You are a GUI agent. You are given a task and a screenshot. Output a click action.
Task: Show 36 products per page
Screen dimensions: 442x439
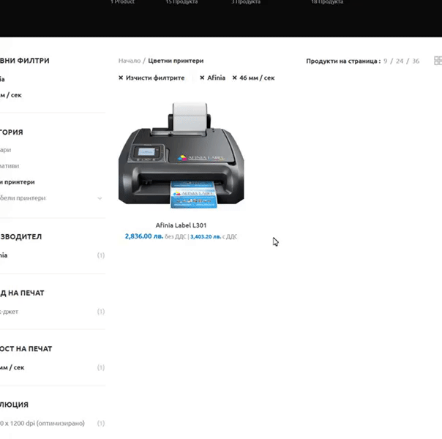pos(416,61)
